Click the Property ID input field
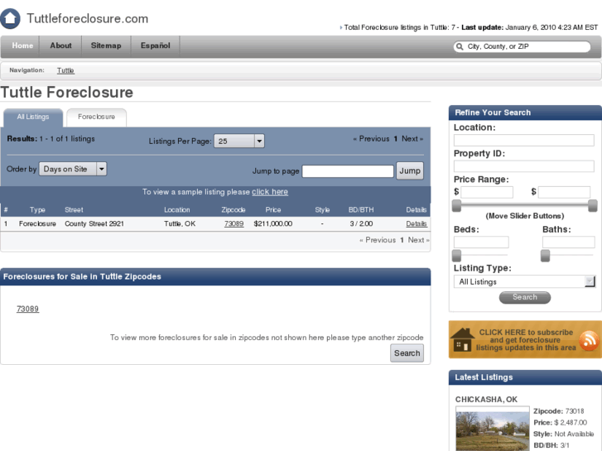602x451 pixels. (x=524, y=166)
